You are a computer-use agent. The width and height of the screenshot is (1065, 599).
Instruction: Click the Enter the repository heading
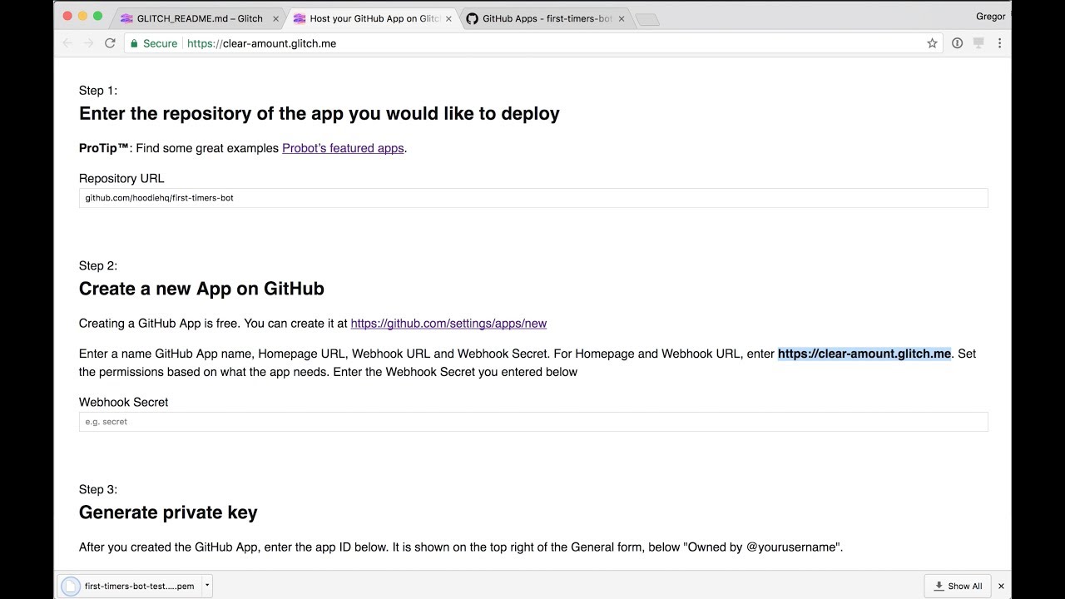pyautogui.click(x=319, y=113)
